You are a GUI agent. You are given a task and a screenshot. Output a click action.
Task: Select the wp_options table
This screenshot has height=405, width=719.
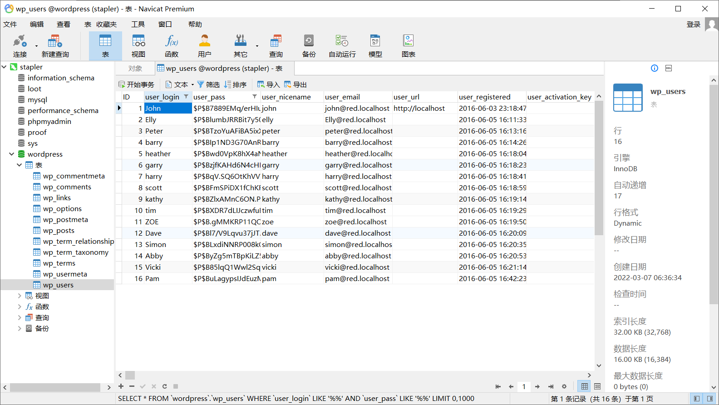click(62, 208)
